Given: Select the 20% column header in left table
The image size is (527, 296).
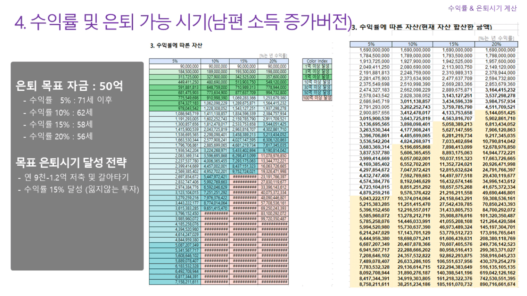Looking at the screenshot, I should pyautogui.click(x=273, y=61).
